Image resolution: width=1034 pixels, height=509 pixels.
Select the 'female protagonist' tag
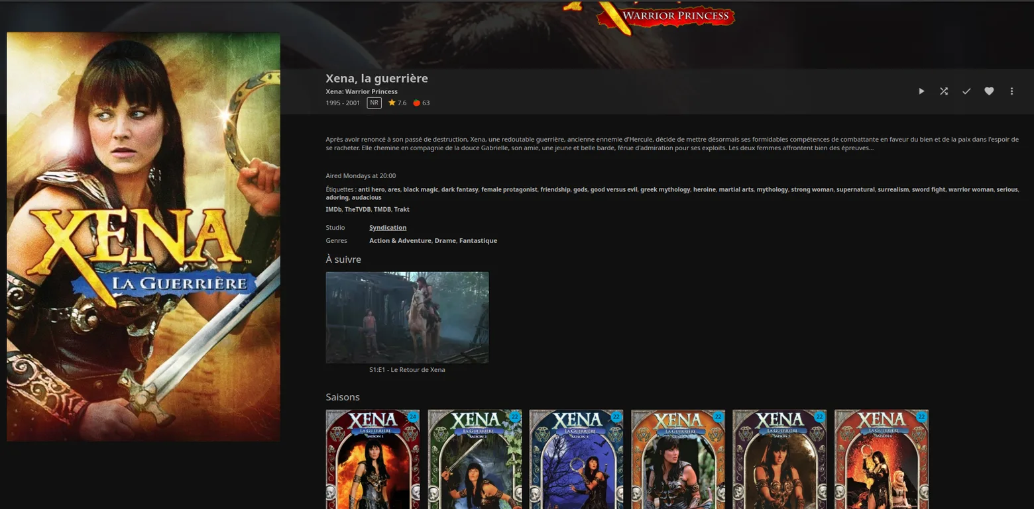pos(509,190)
